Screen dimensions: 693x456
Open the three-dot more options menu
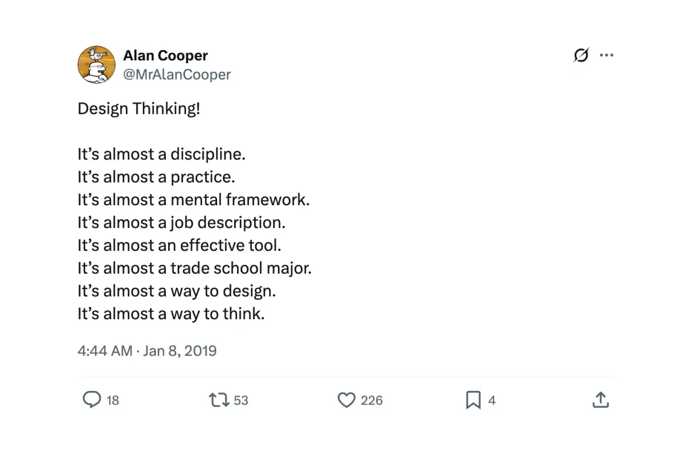(x=607, y=55)
